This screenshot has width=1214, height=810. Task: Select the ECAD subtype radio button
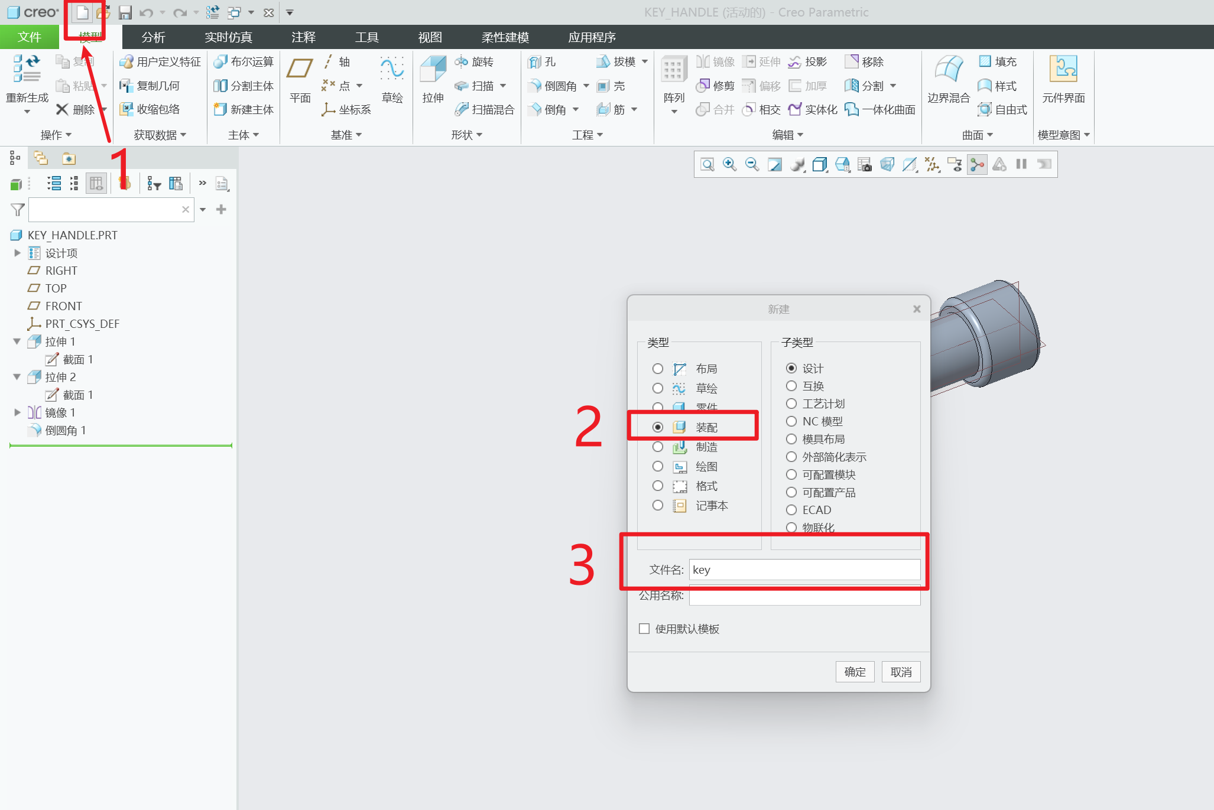791,510
